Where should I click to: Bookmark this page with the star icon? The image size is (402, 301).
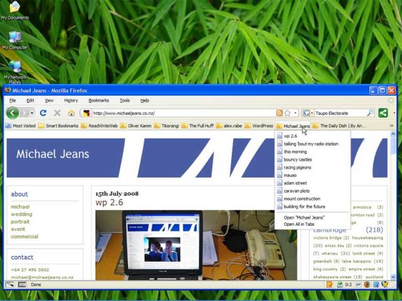click(287, 113)
